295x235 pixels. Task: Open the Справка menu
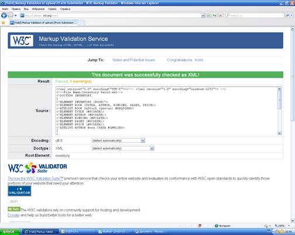point(65,9)
